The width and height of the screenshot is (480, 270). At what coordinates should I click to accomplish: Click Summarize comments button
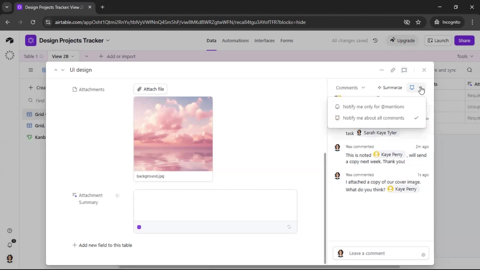[390, 88]
